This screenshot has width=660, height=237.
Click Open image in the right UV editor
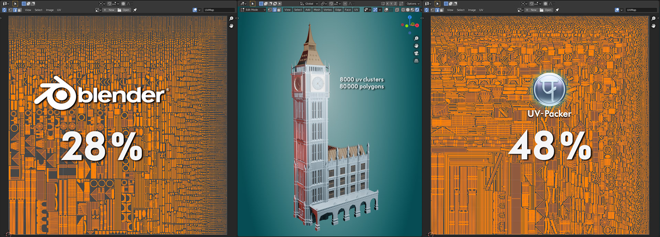click(546, 10)
